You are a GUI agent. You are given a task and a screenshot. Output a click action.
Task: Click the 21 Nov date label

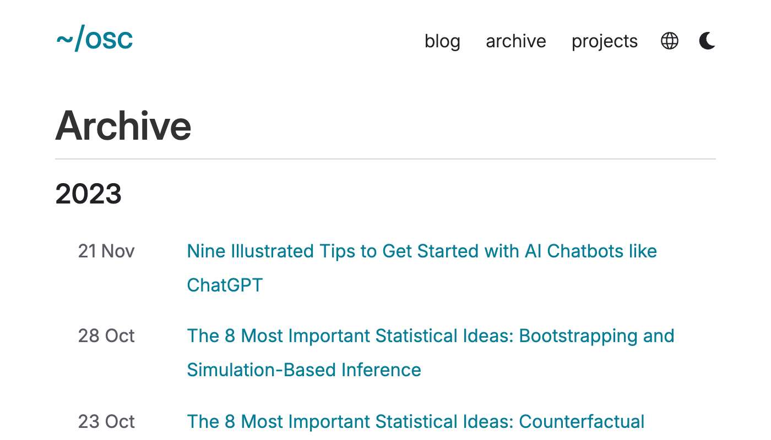[x=106, y=251]
